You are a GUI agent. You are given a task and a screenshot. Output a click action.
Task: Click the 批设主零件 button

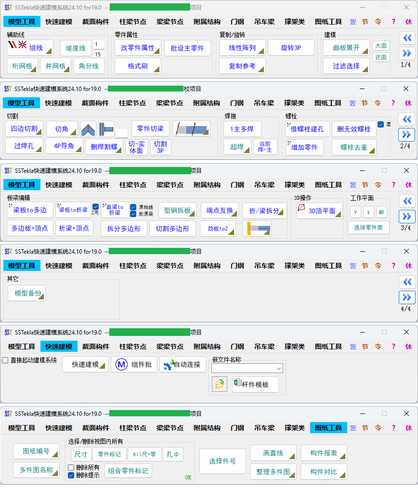pyautogui.click(x=187, y=48)
